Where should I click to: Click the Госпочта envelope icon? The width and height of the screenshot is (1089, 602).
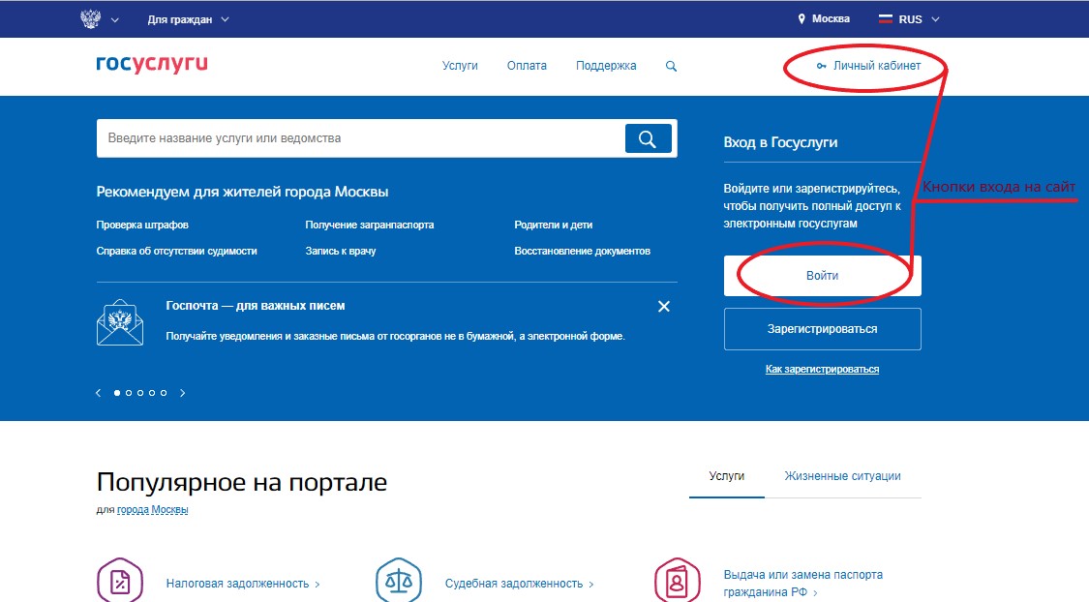point(120,323)
